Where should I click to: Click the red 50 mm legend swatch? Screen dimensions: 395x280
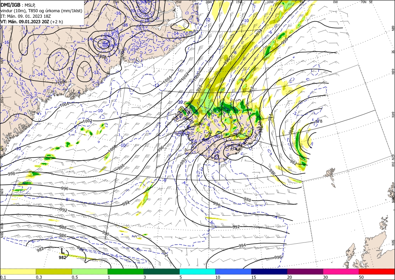click(x=377, y=272)
